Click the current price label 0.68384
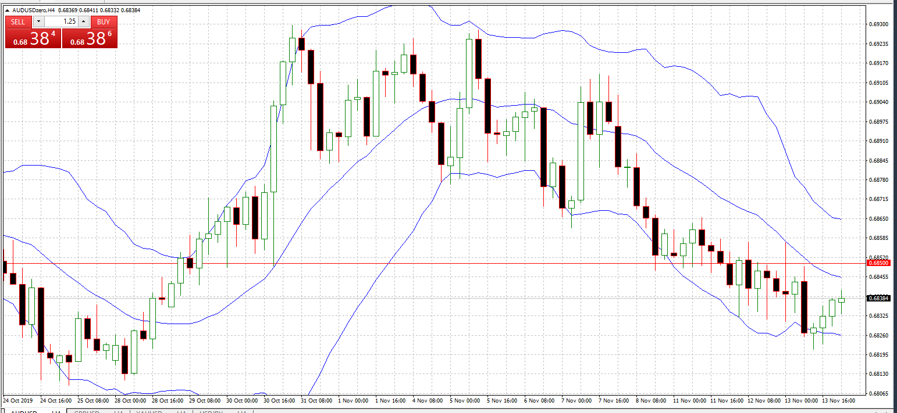The image size is (897, 413). [x=878, y=298]
